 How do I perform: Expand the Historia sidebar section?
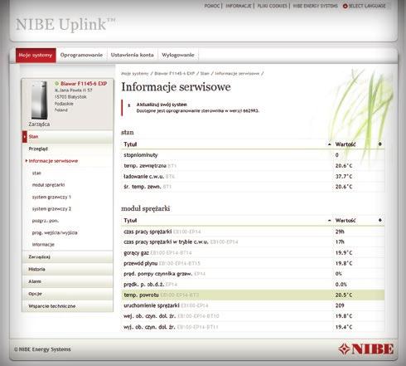(x=67, y=269)
